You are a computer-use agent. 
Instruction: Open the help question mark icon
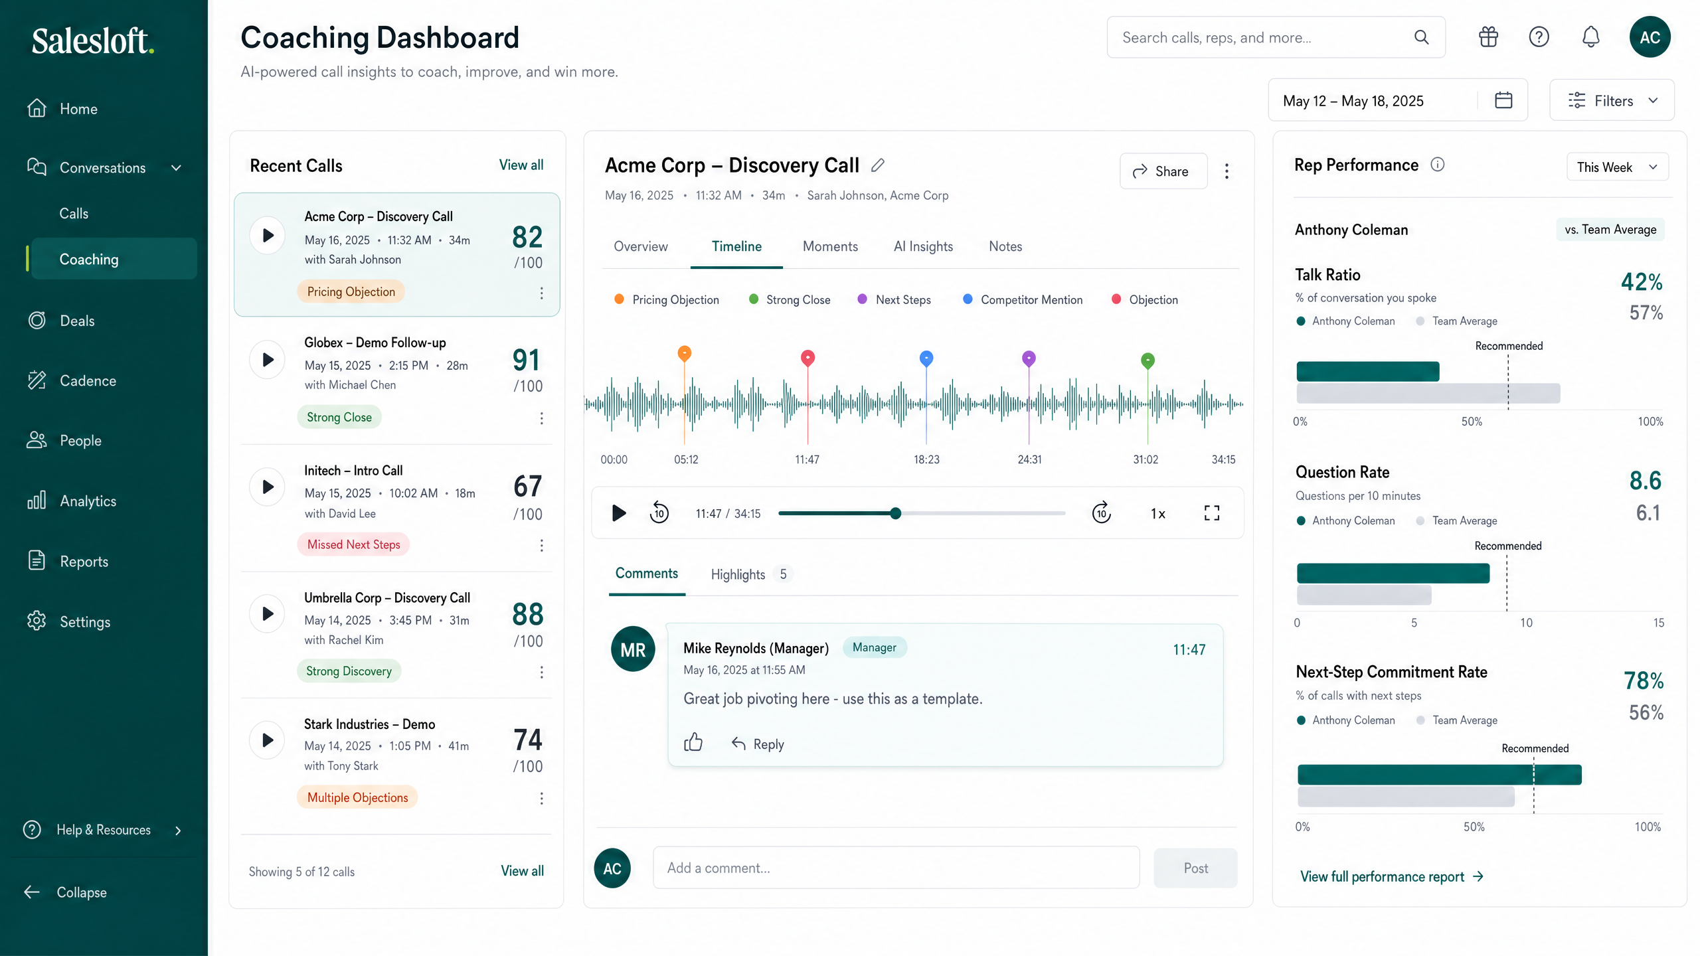coord(1539,37)
